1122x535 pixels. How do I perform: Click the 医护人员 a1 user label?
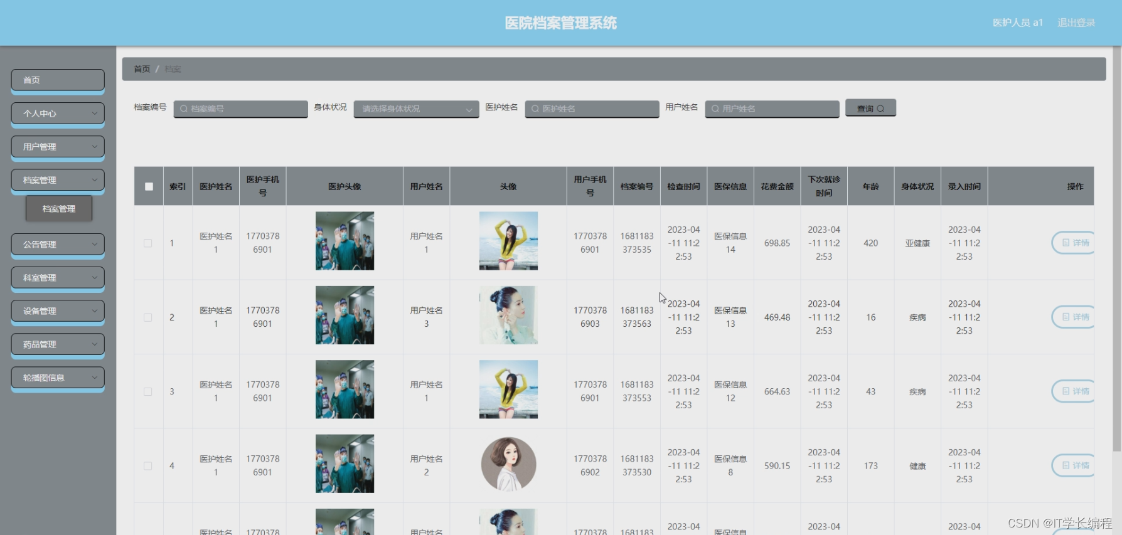(x=1018, y=23)
